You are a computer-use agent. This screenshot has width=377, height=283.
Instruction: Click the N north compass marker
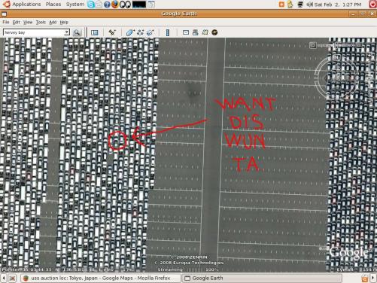336,57
